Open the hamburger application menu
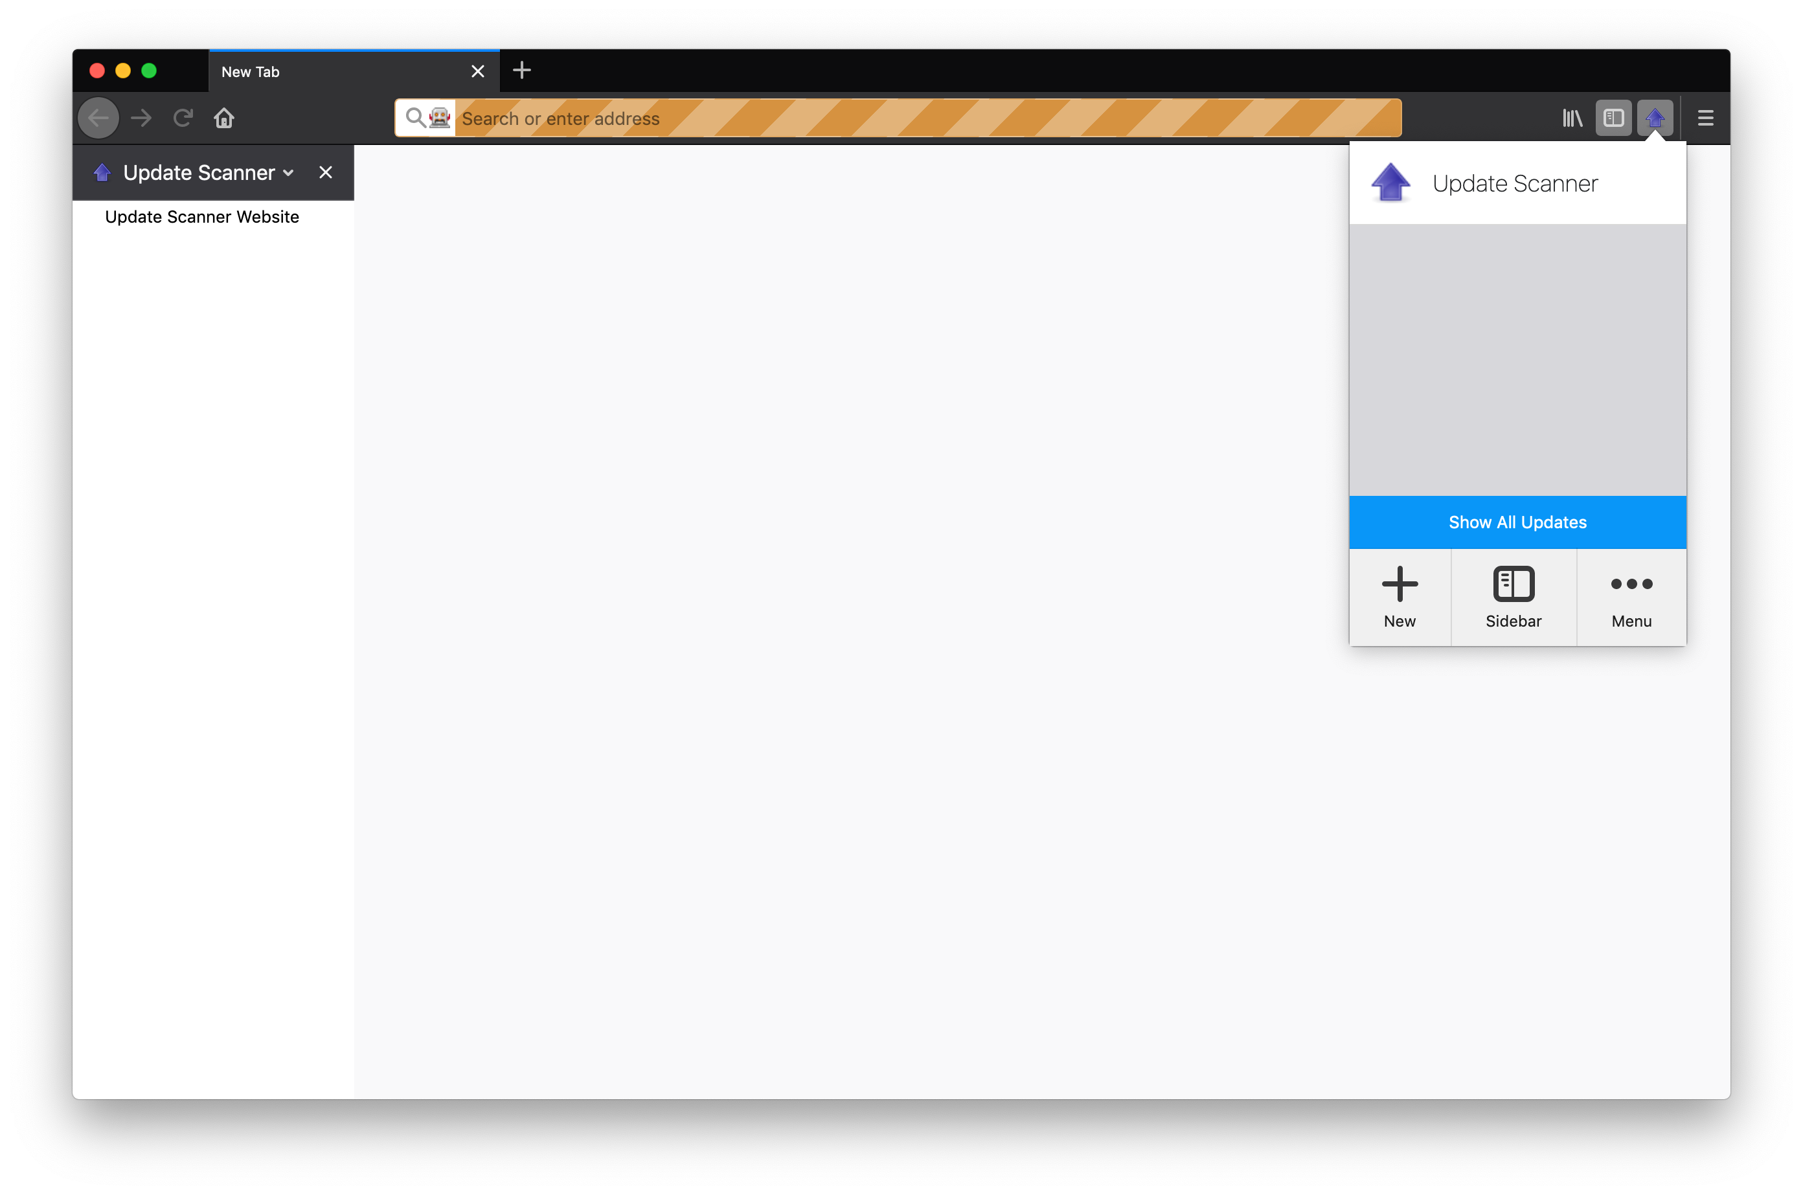Viewport: 1803px width, 1195px height. (x=1705, y=118)
